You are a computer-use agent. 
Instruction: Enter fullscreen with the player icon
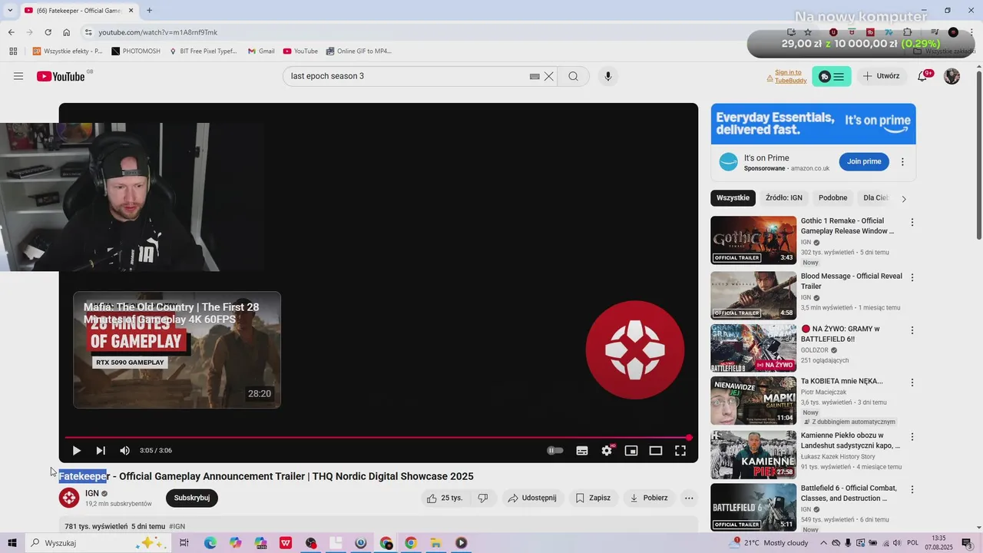coord(680,451)
